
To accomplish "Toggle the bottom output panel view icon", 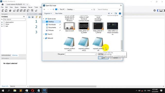I will click(161, 10).
